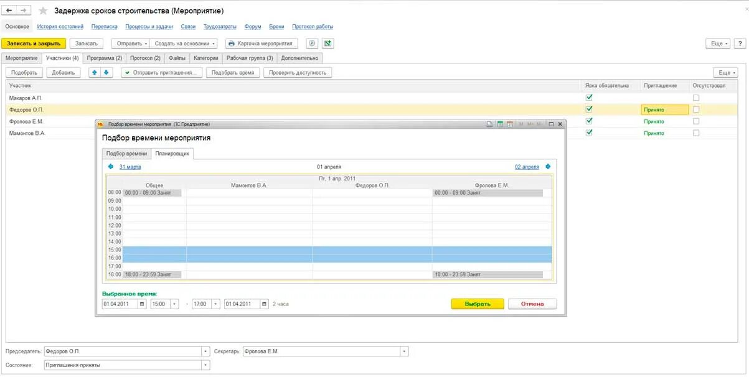Open the top-right Еще menu next to help

[x=718, y=44]
